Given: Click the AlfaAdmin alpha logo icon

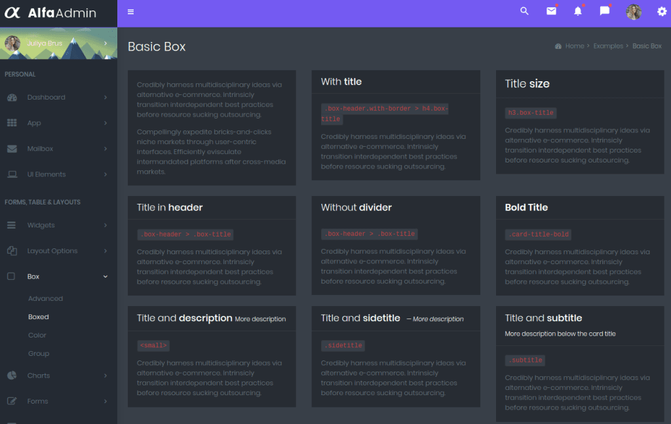Looking at the screenshot, I should click(12, 13).
